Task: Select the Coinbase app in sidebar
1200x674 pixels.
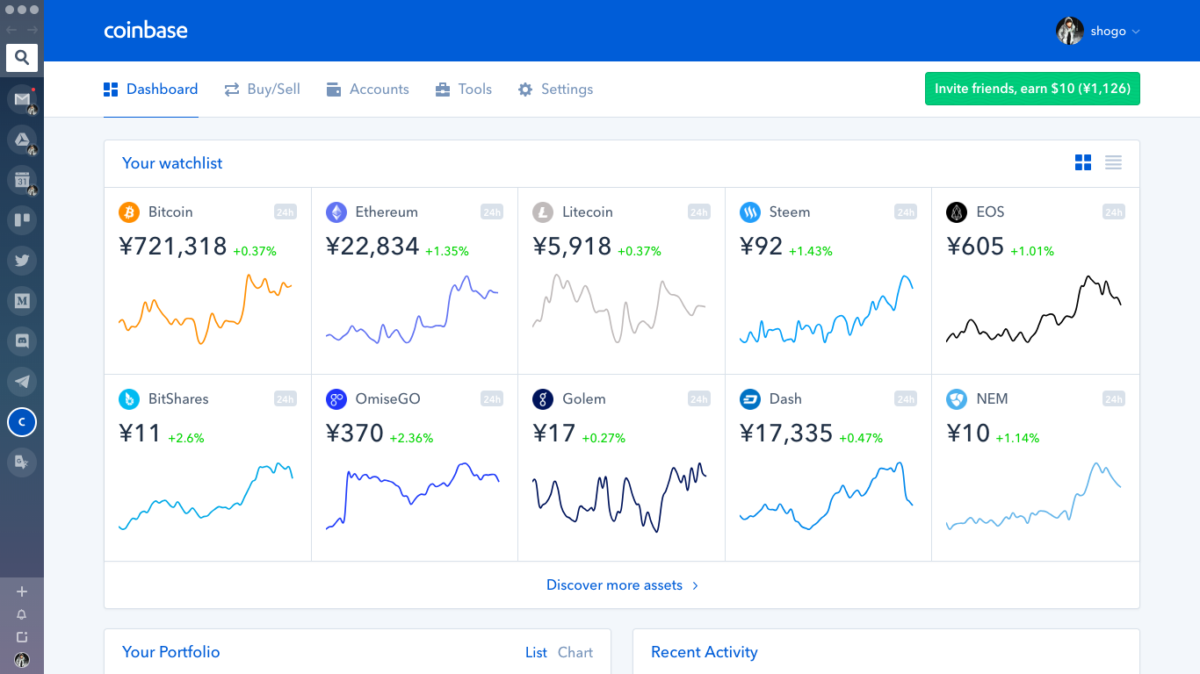Action: coord(22,422)
